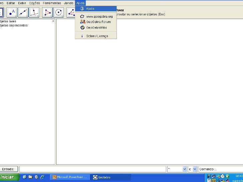Screen dimensions: 243x182
Task: Expand Perpendicular Line tool submenu arrow
Action: tap(38, 16)
